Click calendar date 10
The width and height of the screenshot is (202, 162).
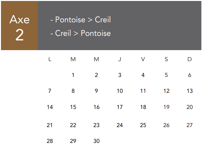[120, 91]
